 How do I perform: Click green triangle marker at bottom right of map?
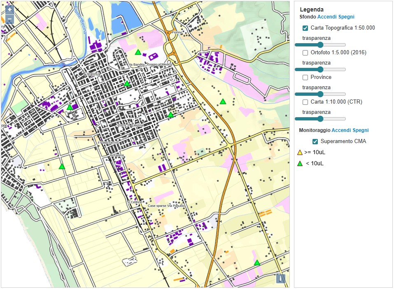[257, 263]
